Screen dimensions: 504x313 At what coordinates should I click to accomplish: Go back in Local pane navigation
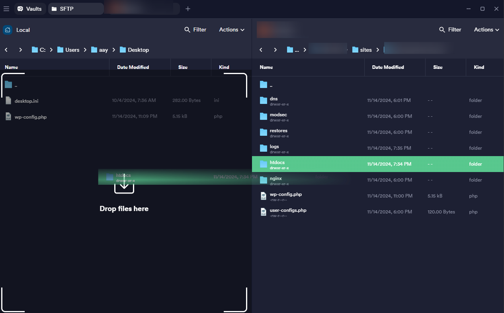[x=6, y=50]
